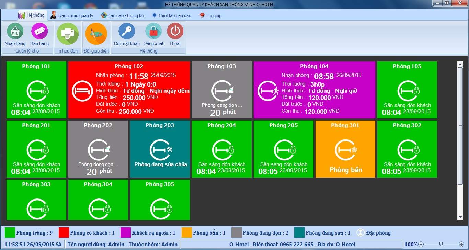Switch to the Danh mục quản lý tab
469x250 pixels.
coord(72,15)
